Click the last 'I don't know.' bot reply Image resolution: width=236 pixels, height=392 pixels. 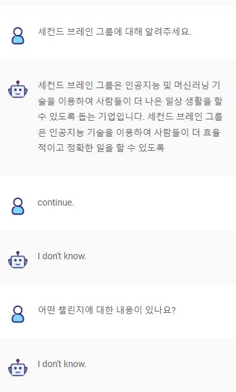62,364
